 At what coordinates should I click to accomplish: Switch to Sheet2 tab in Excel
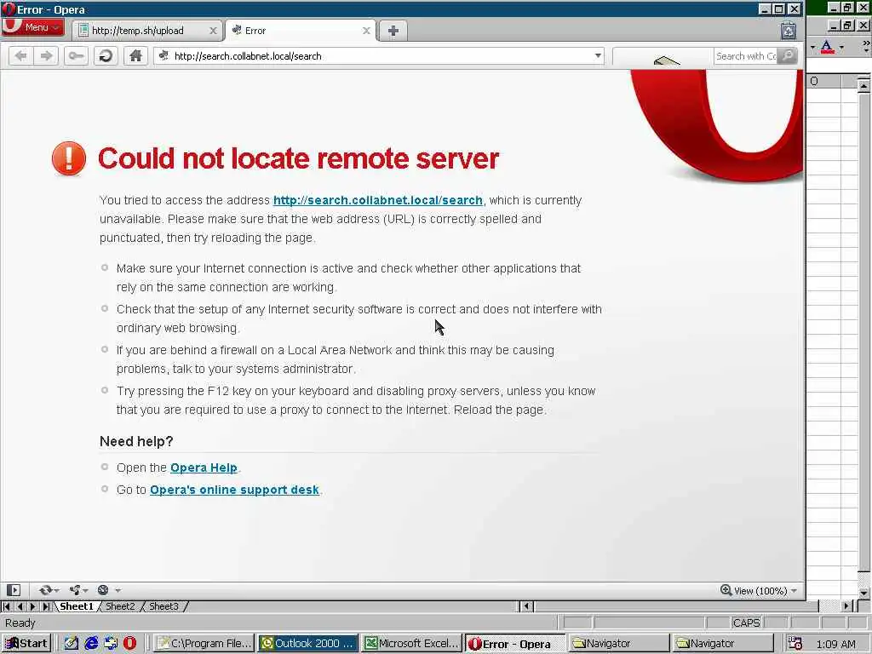[x=120, y=606]
